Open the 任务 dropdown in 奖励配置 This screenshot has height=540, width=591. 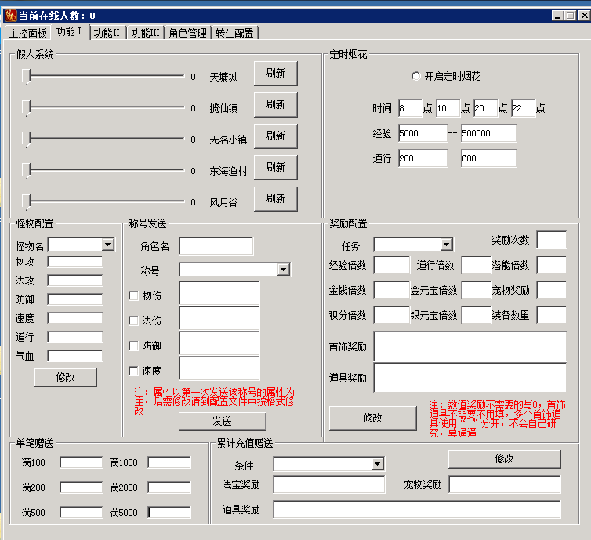pos(446,245)
